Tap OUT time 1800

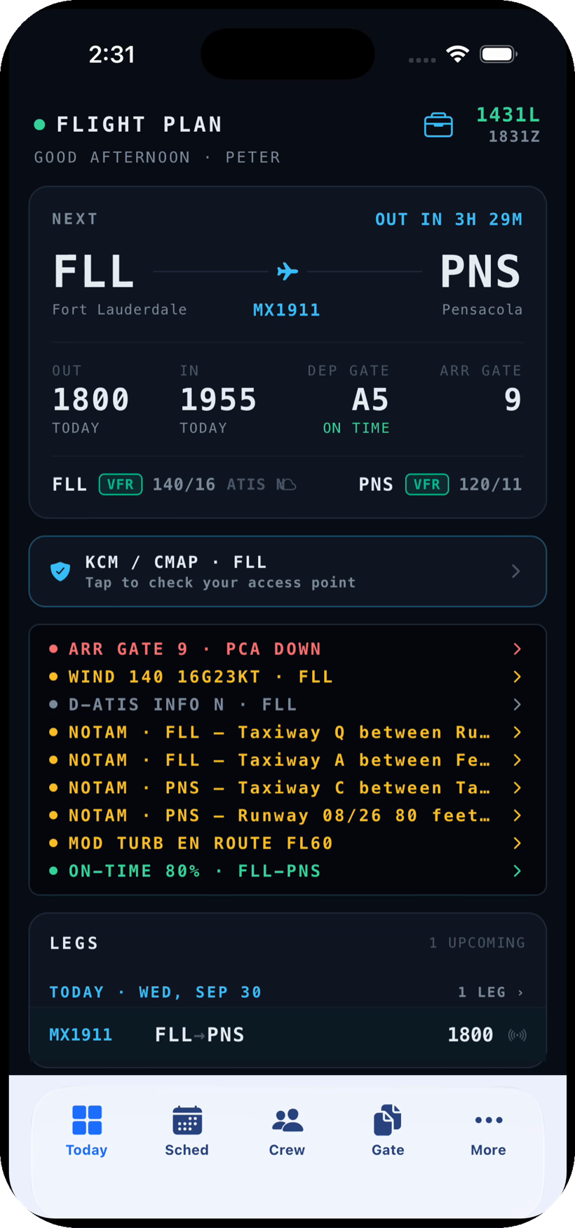click(x=91, y=400)
